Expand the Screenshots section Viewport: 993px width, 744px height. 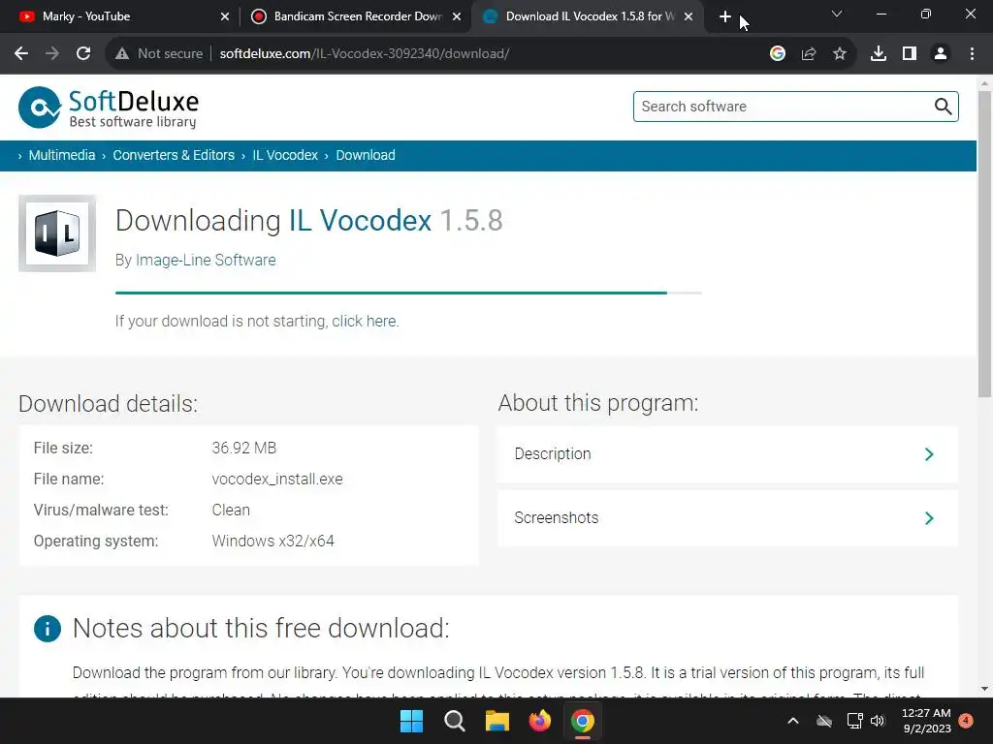[x=727, y=518]
